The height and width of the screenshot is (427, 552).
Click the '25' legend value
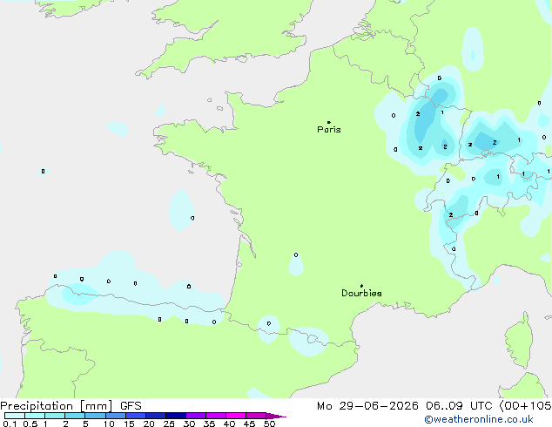click(169, 424)
